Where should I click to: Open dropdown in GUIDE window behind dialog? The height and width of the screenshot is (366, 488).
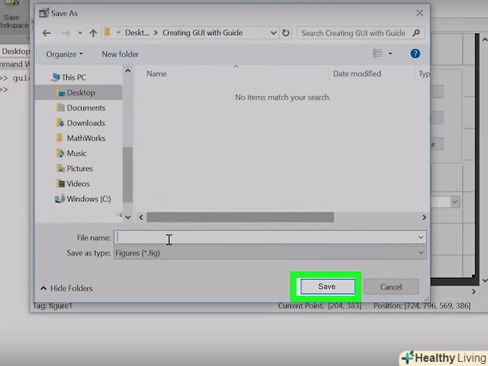click(454, 202)
